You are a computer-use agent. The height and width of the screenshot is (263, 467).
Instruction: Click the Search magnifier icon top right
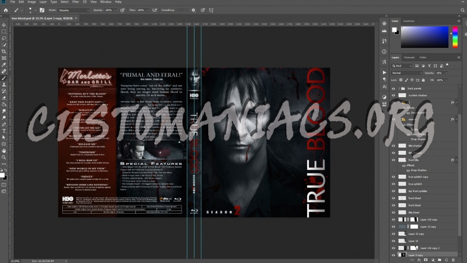[x=462, y=10]
